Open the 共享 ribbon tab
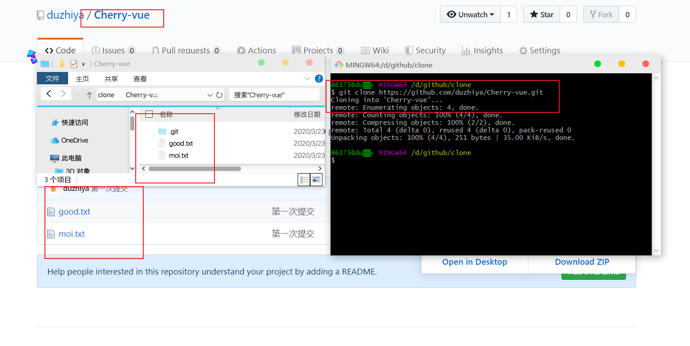 (x=111, y=79)
